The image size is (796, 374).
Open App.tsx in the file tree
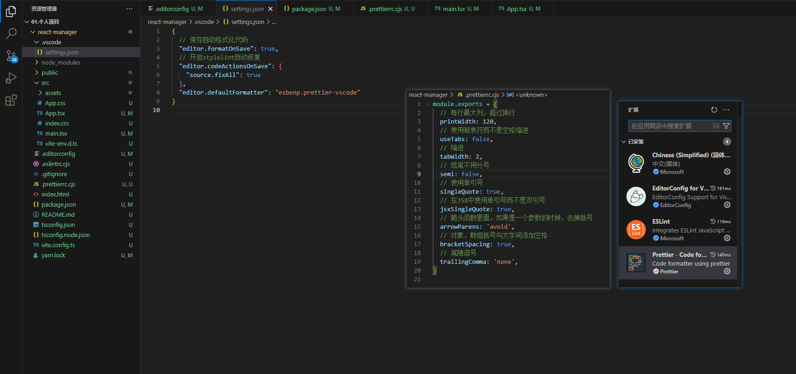pos(81,113)
